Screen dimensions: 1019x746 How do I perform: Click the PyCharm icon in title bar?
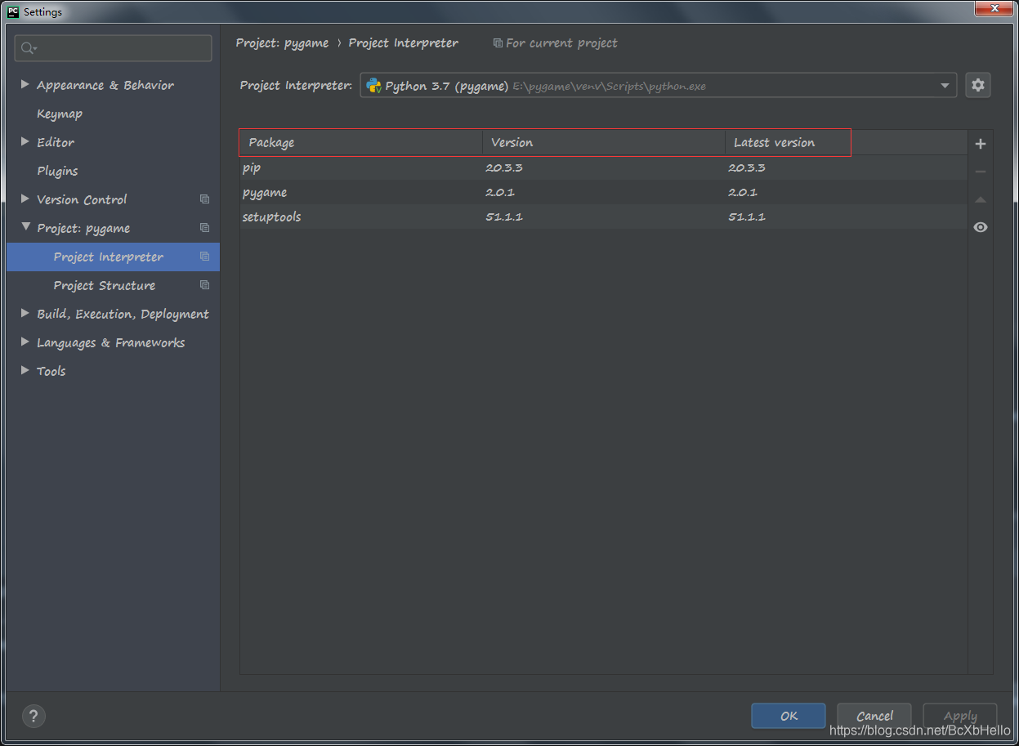13,11
